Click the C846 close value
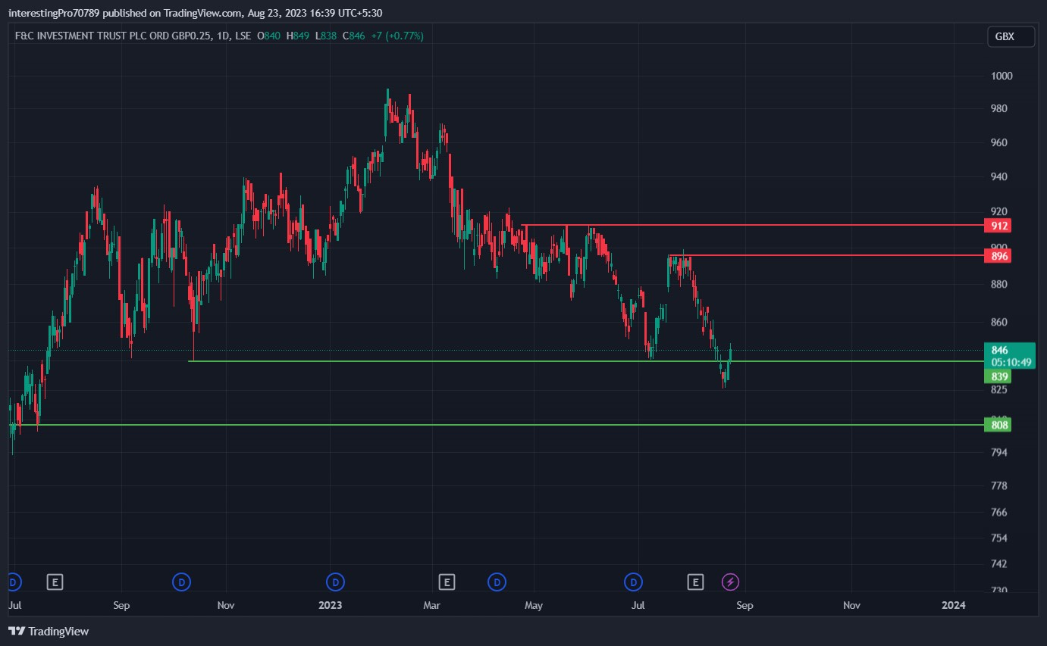Image resolution: width=1047 pixels, height=646 pixels. [x=354, y=36]
